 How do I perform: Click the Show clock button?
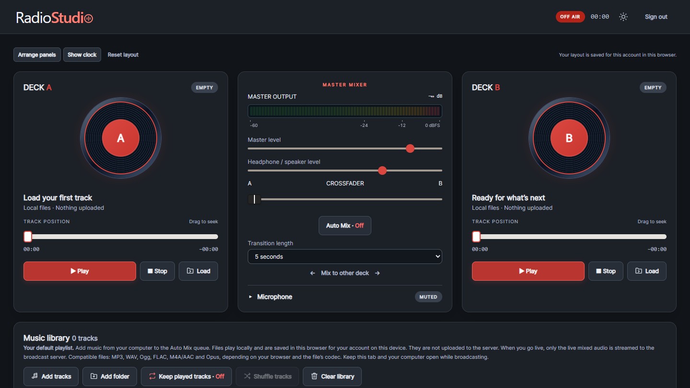82,55
